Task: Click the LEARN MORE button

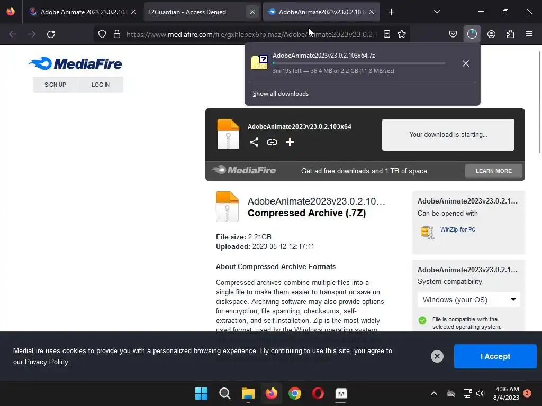Action: point(494,171)
